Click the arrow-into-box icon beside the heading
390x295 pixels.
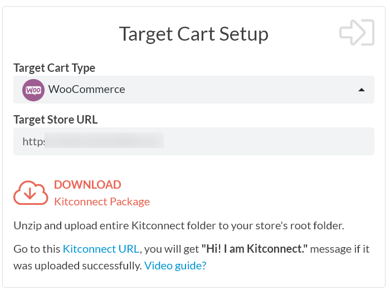click(x=357, y=32)
